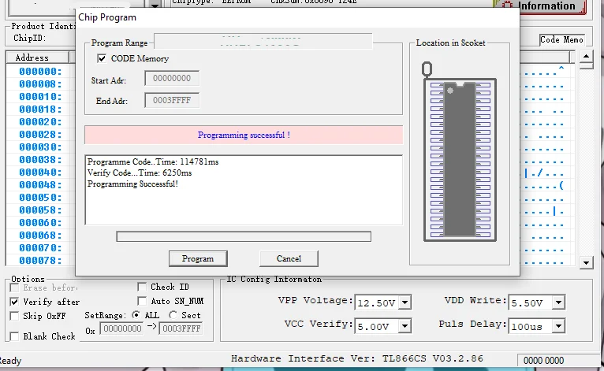
Task: Select address row 000048:
Action: coord(40,185)
